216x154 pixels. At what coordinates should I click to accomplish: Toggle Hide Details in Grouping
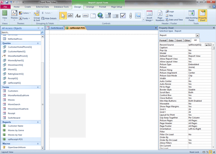coord(49,18)
